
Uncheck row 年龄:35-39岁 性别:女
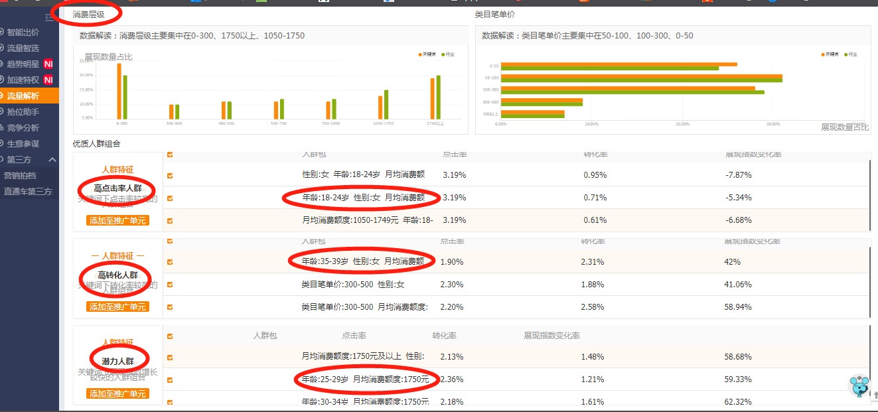(171, 262)
